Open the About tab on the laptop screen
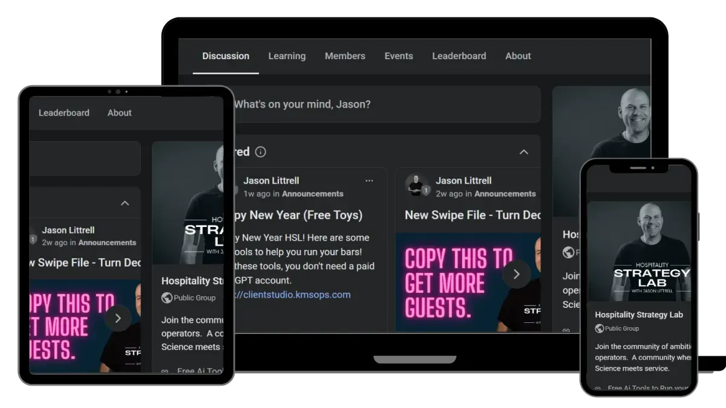726x408 pixels. pos(518,56)
